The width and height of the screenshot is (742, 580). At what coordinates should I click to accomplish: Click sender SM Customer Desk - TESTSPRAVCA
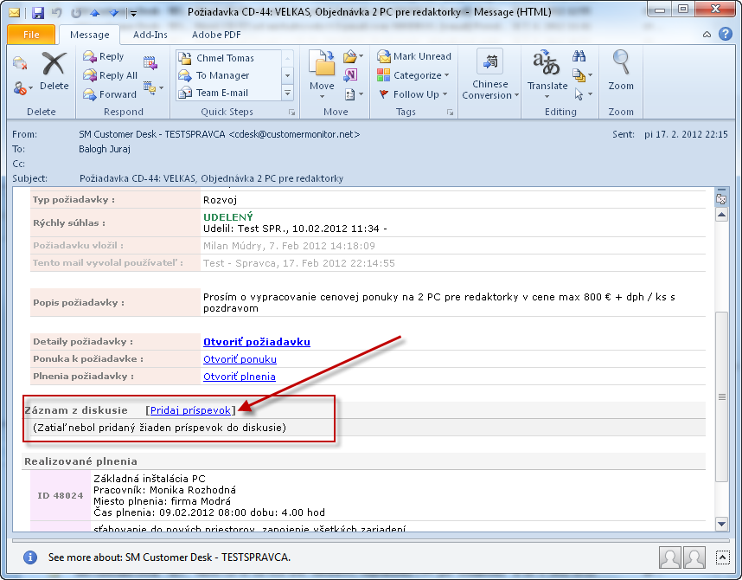pos(220,134)
